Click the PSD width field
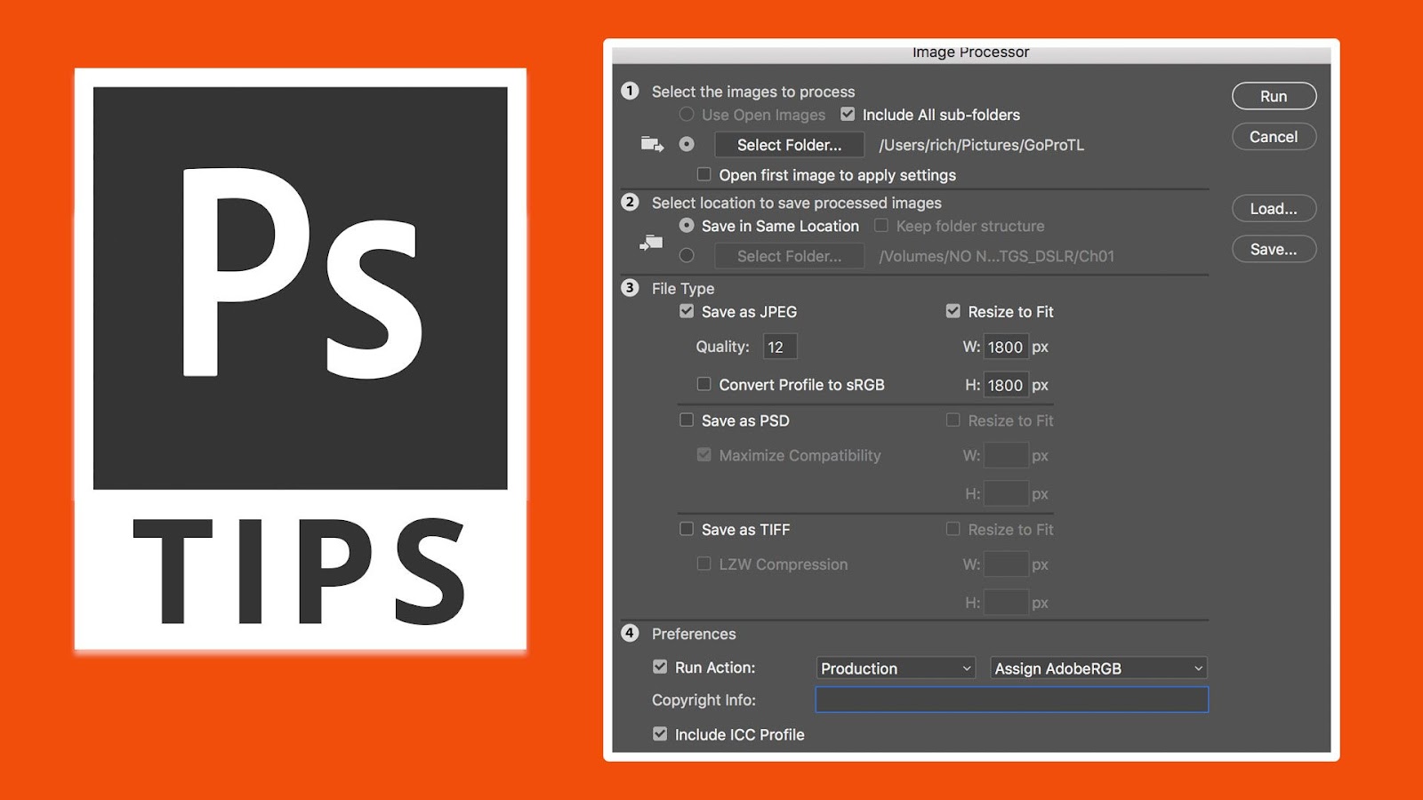1423x800 pixels. click(x=1006, y=456)
